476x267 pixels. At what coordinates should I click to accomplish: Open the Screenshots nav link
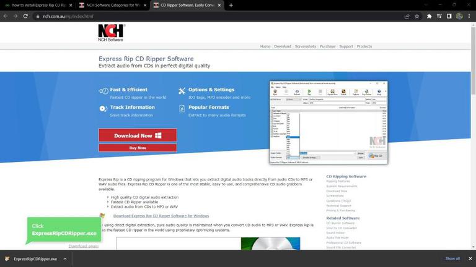(306, 46)
